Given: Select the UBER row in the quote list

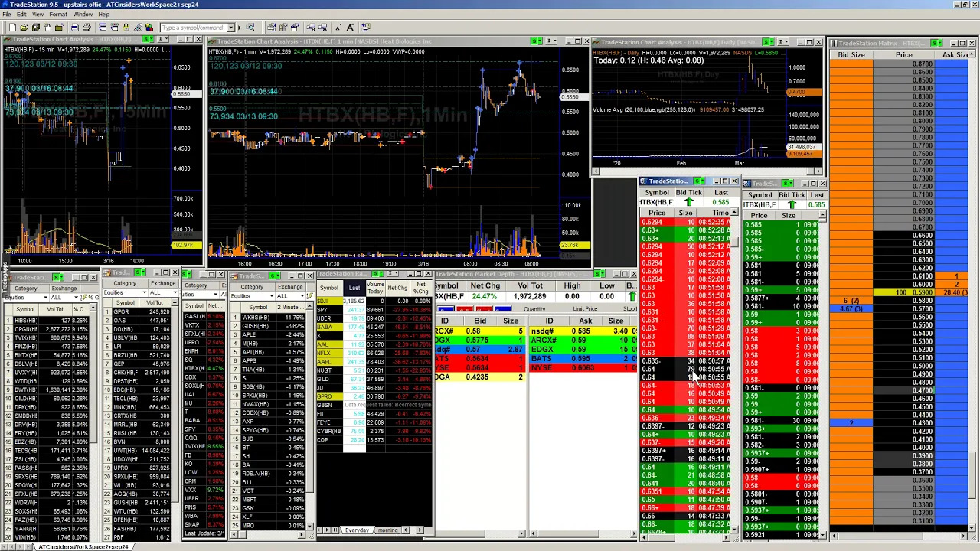Looking at the screenshot, I should click(x=374, y=318).
